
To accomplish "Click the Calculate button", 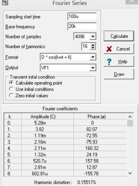I will point(119,36).
